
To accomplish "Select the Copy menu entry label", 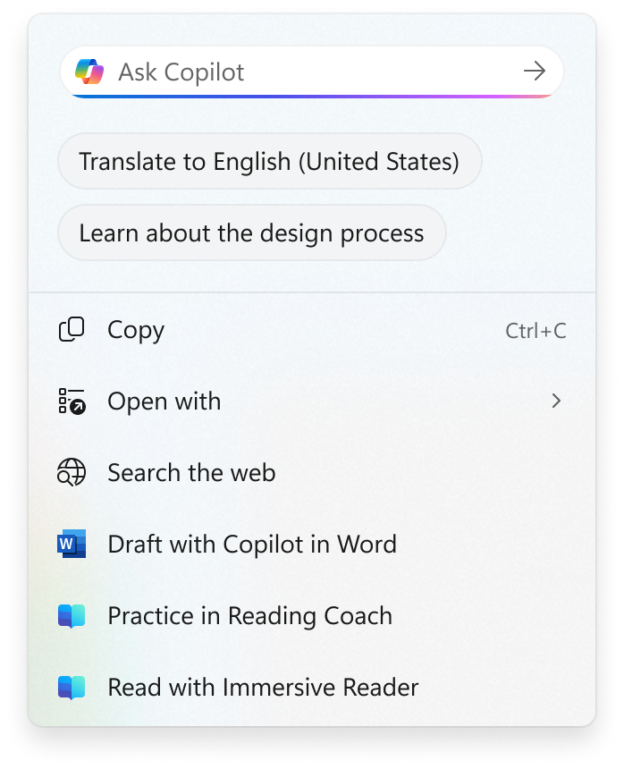I will pyautogui.click(x=136, y=330).
